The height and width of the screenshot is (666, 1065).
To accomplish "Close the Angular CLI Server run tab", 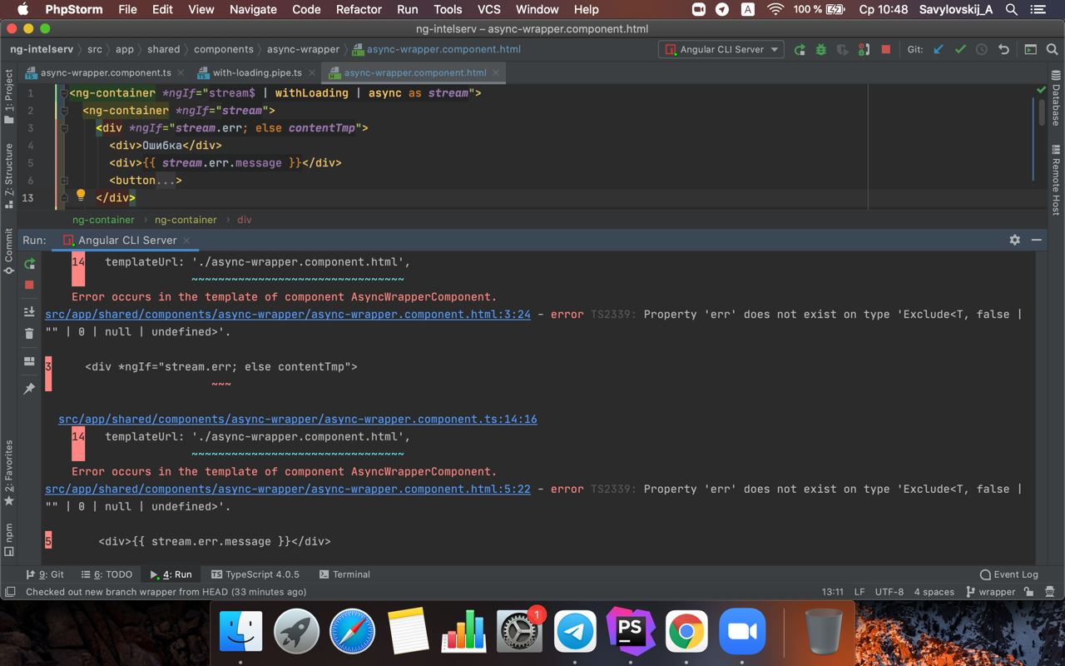I will (186, 240).
